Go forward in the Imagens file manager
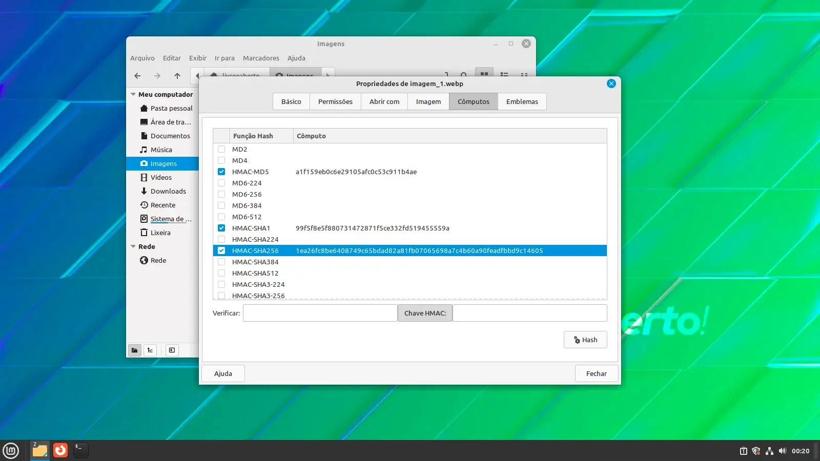820x461 pixels. coord(157,76)
